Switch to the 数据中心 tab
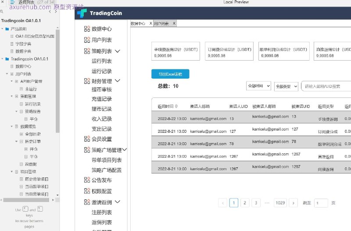This screenshot has width=351, height=231. coord(138,24)
